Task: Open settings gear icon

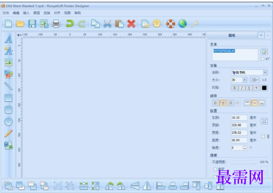Action: pyautogui.click(x=157, y=24)
